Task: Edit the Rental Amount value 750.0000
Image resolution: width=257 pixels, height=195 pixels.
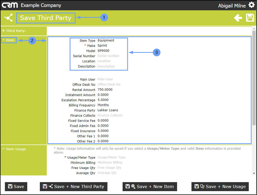Action: point(105,90)
